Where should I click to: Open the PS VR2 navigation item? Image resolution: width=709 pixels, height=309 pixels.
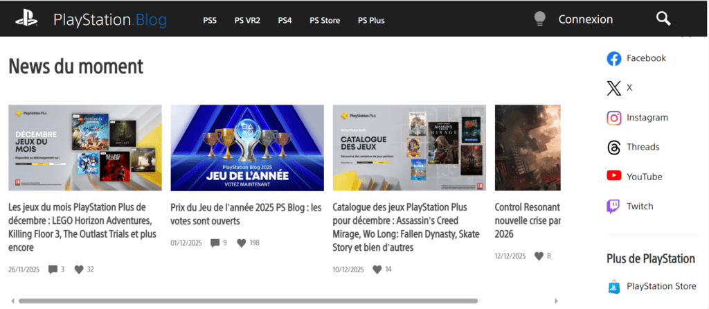(247, 20)
